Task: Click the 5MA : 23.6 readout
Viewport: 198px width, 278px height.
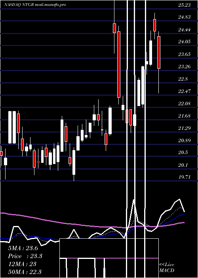Action: [23, 248]
